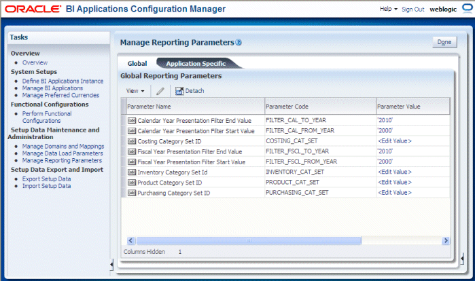This screenshot has width=475, height=281.
Task: Open Define BI Applications Instance link
Action: click(x=63, y=81)
